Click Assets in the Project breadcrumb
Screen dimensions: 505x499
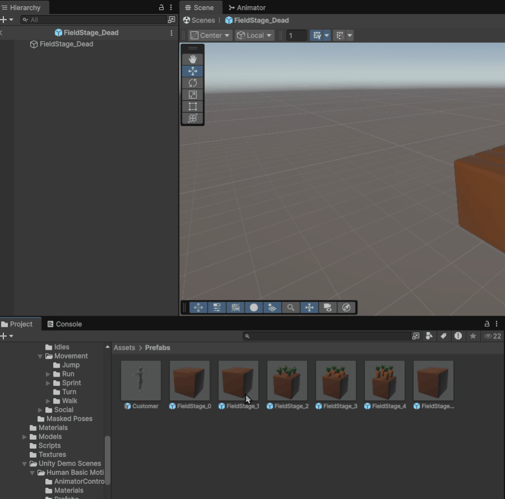click(x=125, y=348)
